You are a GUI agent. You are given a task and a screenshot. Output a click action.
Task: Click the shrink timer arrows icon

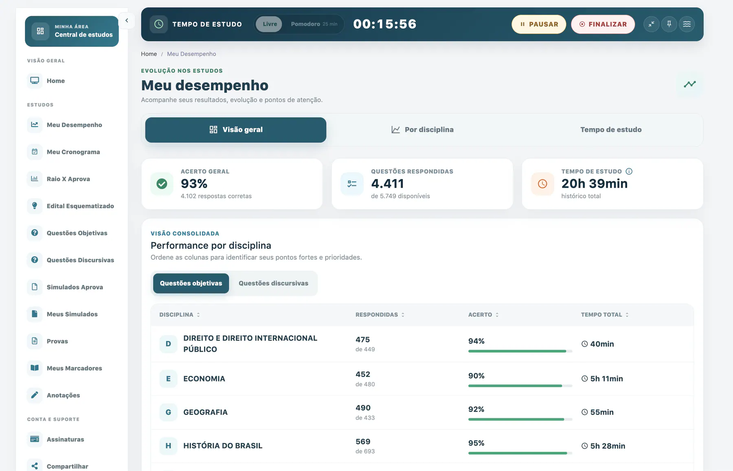click(652, 24)
